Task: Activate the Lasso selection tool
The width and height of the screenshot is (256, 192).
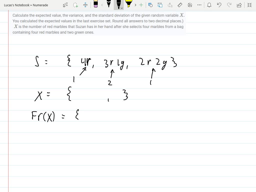Action: [x=74, y=5]
